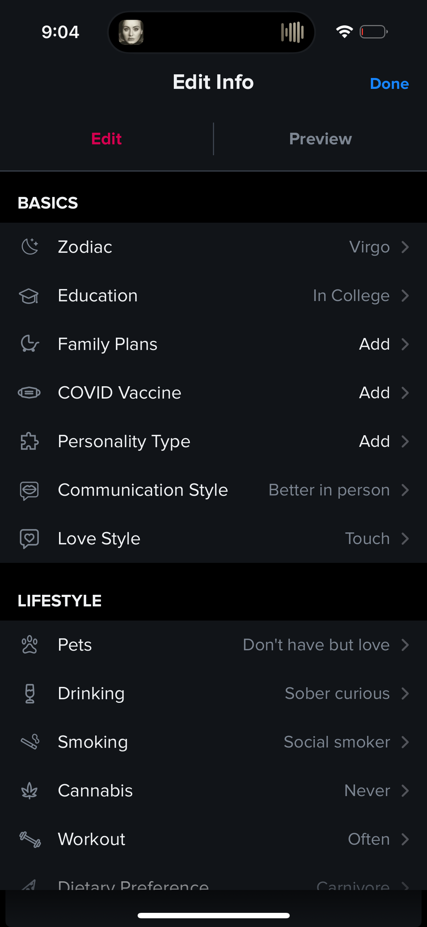
Task: Add your Family Plans
Action: (374, 344)
